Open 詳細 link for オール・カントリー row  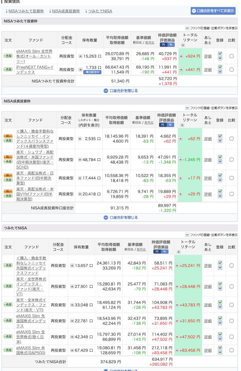[208, 56]
